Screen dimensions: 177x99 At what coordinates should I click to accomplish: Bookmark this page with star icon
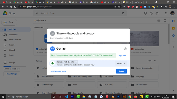(119, 7)
